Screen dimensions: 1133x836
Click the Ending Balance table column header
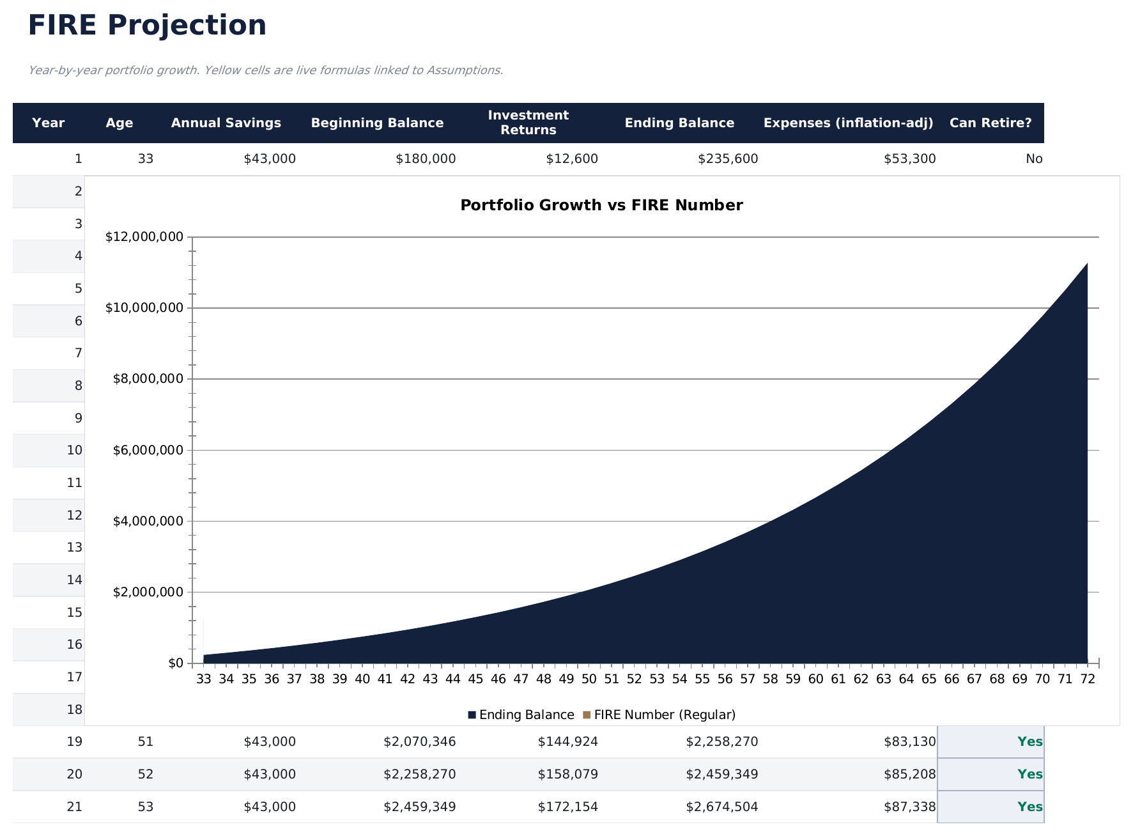679,123
